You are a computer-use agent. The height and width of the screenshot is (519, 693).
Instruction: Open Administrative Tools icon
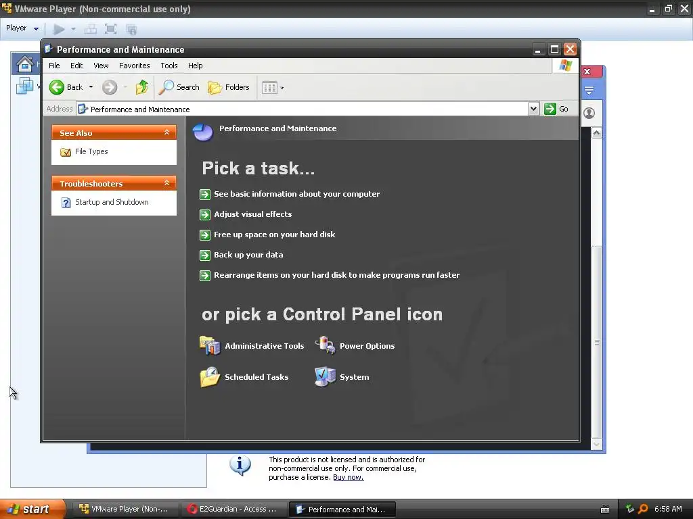coord(210,345)
